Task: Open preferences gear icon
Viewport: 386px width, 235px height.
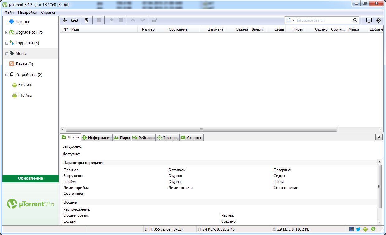Action: pyautogui.click(x=379, y=20)
